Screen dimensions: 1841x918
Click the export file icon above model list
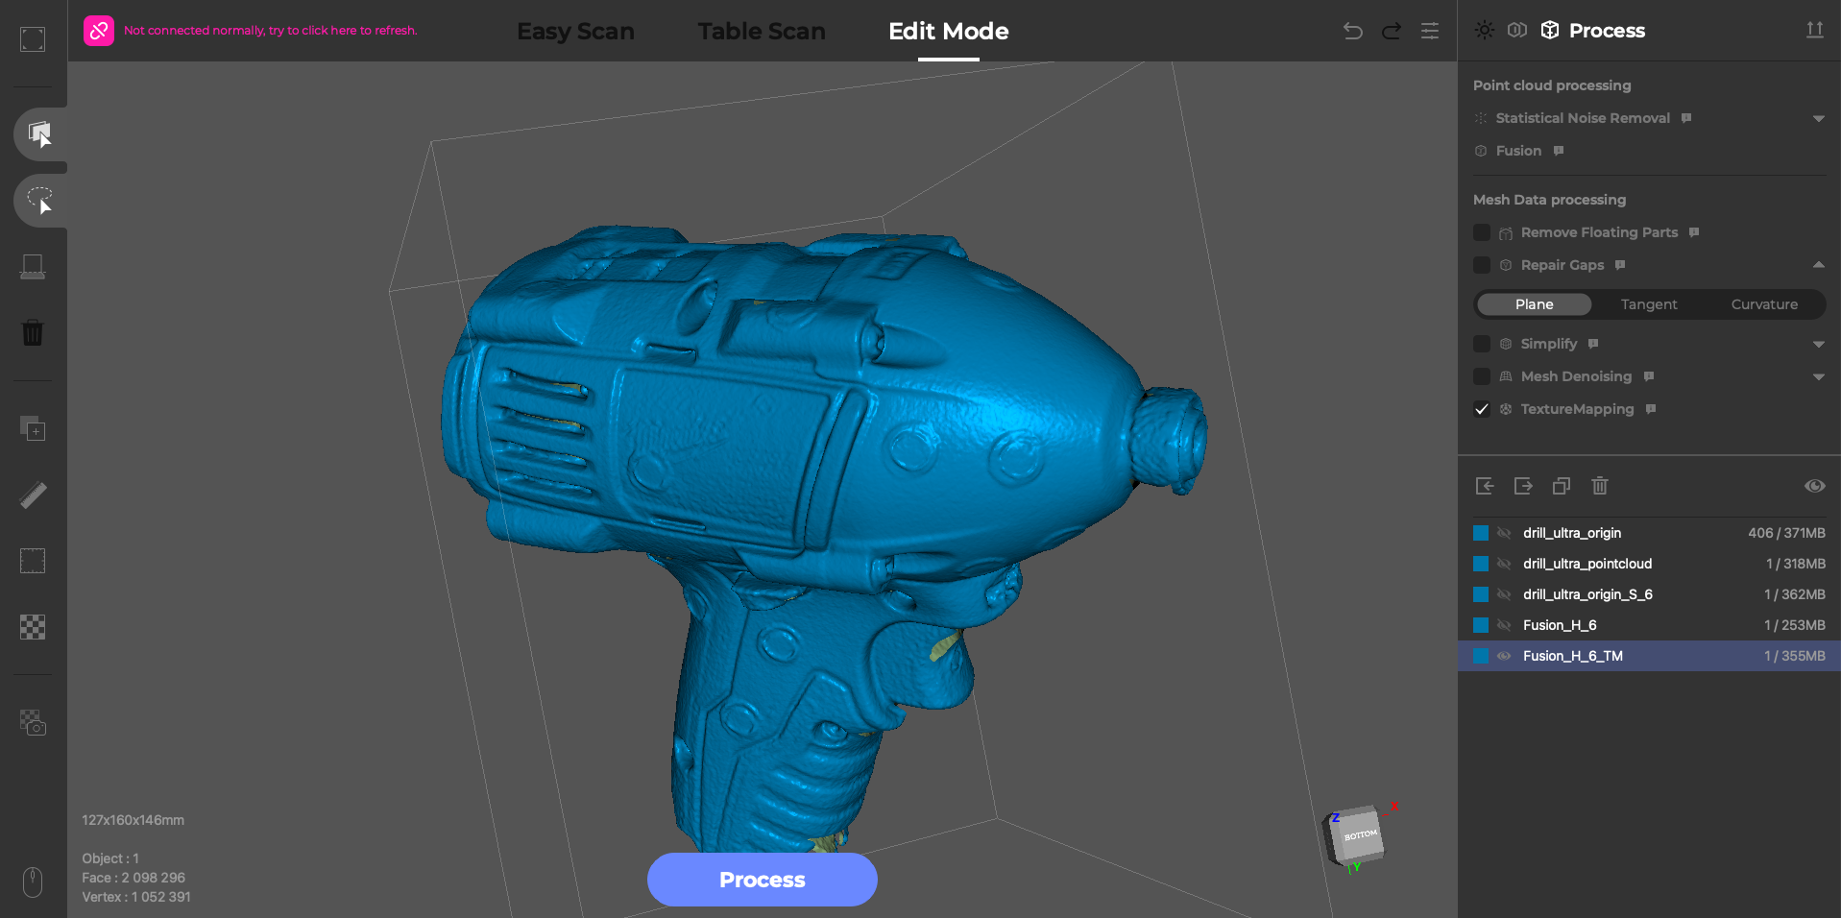coord(1523,486)
